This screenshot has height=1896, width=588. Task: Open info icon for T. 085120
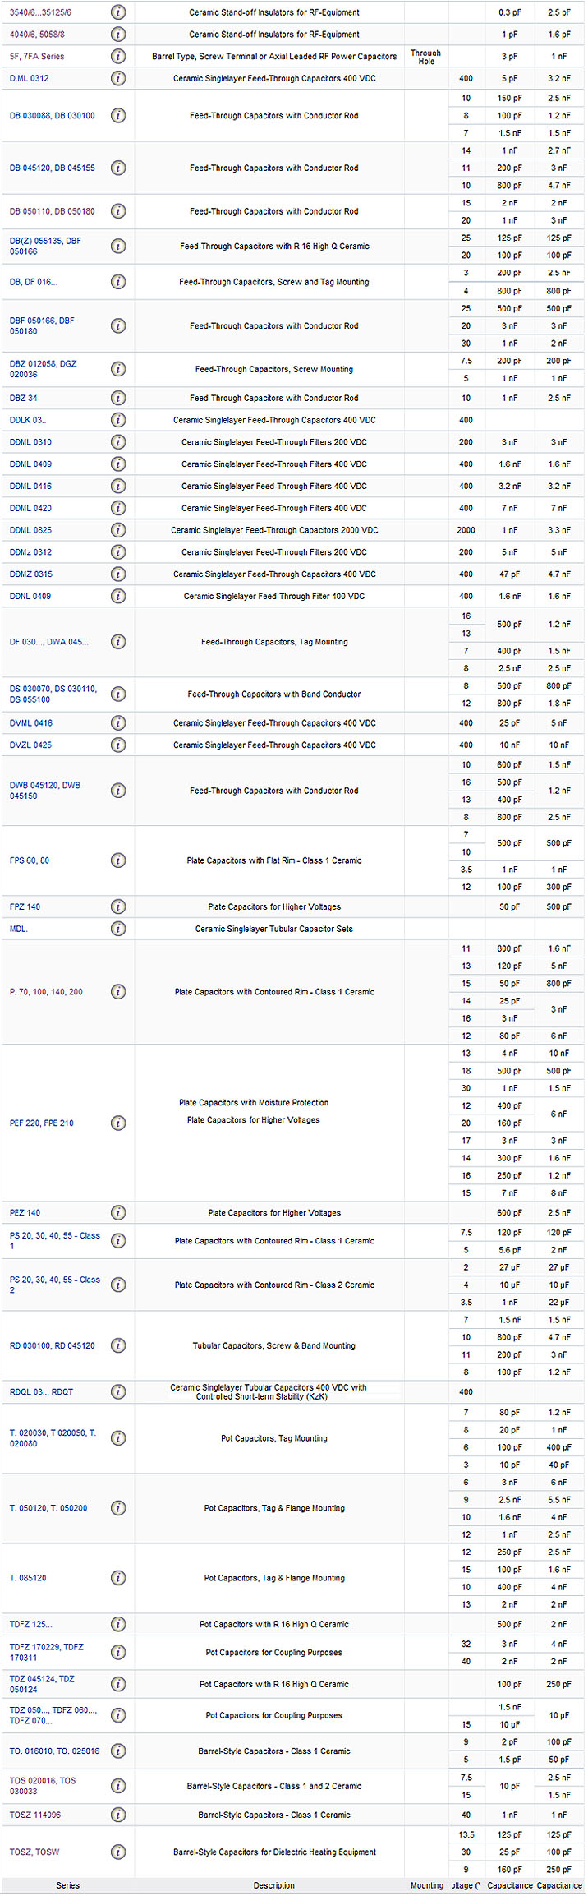click(x=118, y=1578)
